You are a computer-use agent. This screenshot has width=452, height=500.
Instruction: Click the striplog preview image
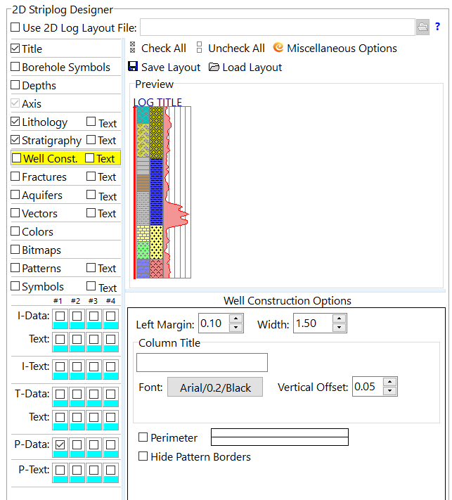pyautogui.click(x=162, y=190)
